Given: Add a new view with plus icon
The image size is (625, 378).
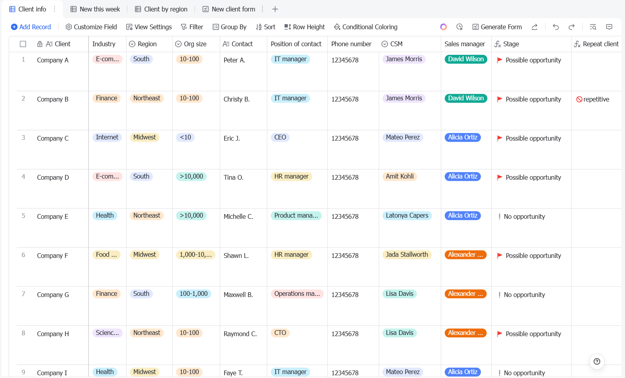Looking at the screenshot, I should click(275, 9).
